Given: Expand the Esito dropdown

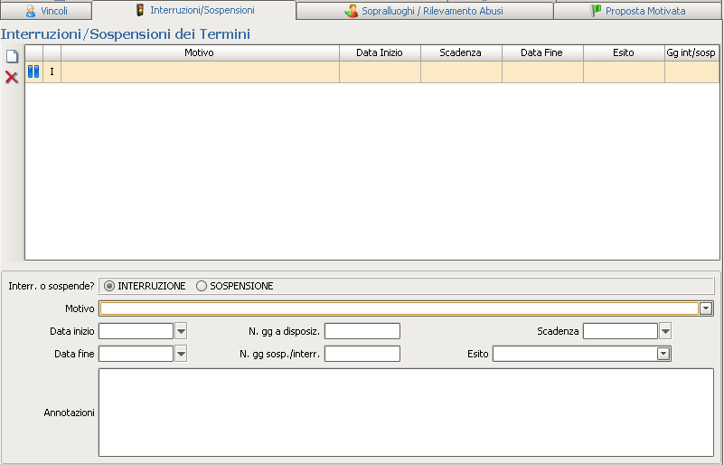Looking at the screenshot, I should [x=663, y=354].
